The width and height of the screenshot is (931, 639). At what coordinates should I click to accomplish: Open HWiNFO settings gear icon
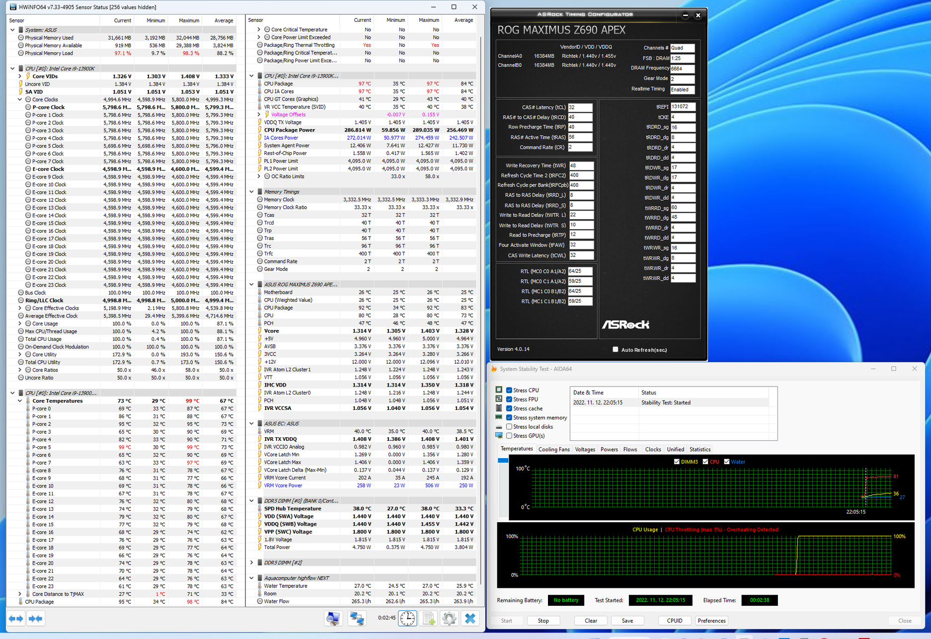tap(449, 618)
